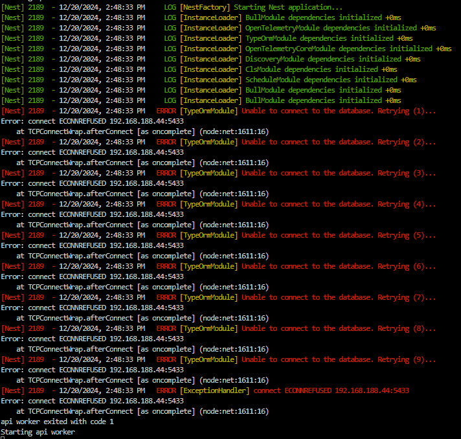Viewport: 461px width, 439px height.
Task: Select the error message ending 'Retrying (6)...'
Action: click(x=339, y=266)
